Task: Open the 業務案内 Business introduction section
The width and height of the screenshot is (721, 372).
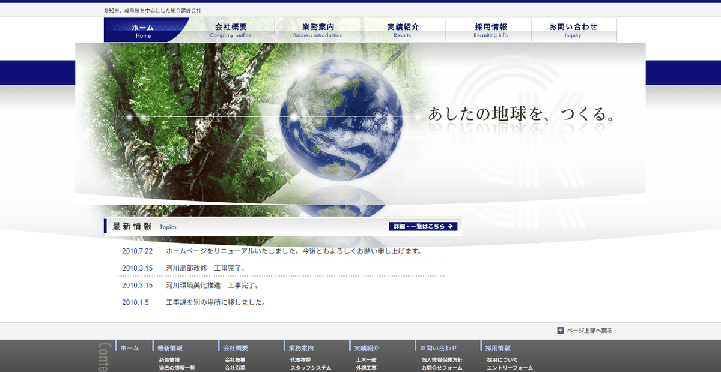Action: [317, 30]
